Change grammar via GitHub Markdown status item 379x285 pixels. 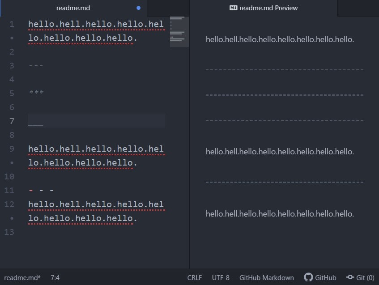tap(267, 278)
